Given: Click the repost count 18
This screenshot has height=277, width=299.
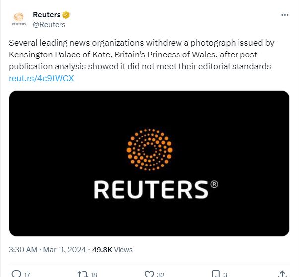Looking at the screenshot, I should click(x=94, y=274).
